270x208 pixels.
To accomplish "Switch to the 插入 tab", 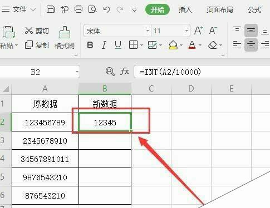I will (185, 9).
